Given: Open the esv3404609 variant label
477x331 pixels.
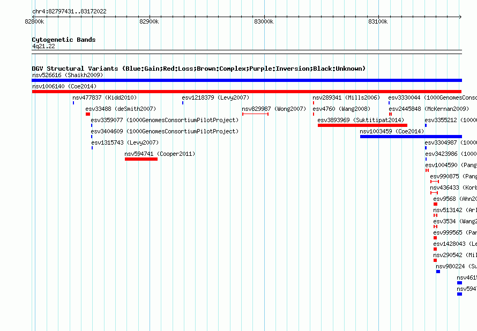Looking at the screenshot, I should click(165, 131).
